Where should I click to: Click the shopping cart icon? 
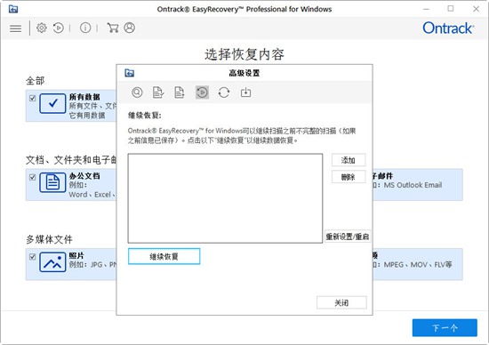[113, 28]
